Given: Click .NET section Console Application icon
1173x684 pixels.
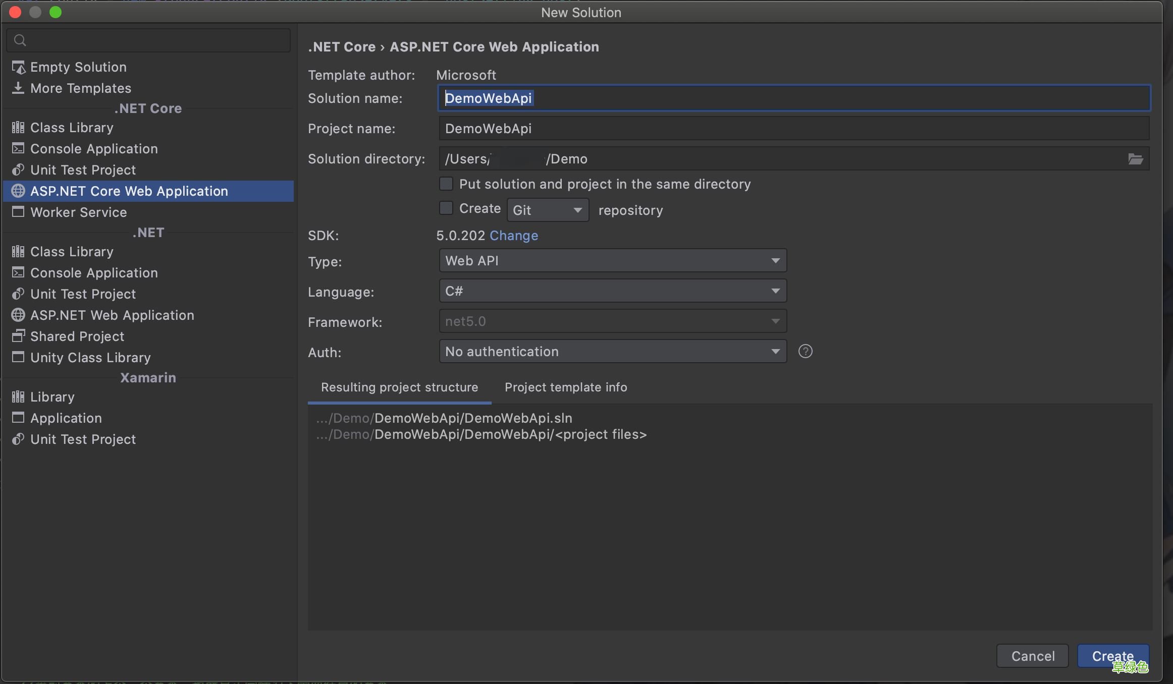Looking at the screenshot, I should pos(18,273).
